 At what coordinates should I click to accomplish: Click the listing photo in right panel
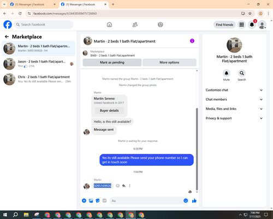pos(234,45)
